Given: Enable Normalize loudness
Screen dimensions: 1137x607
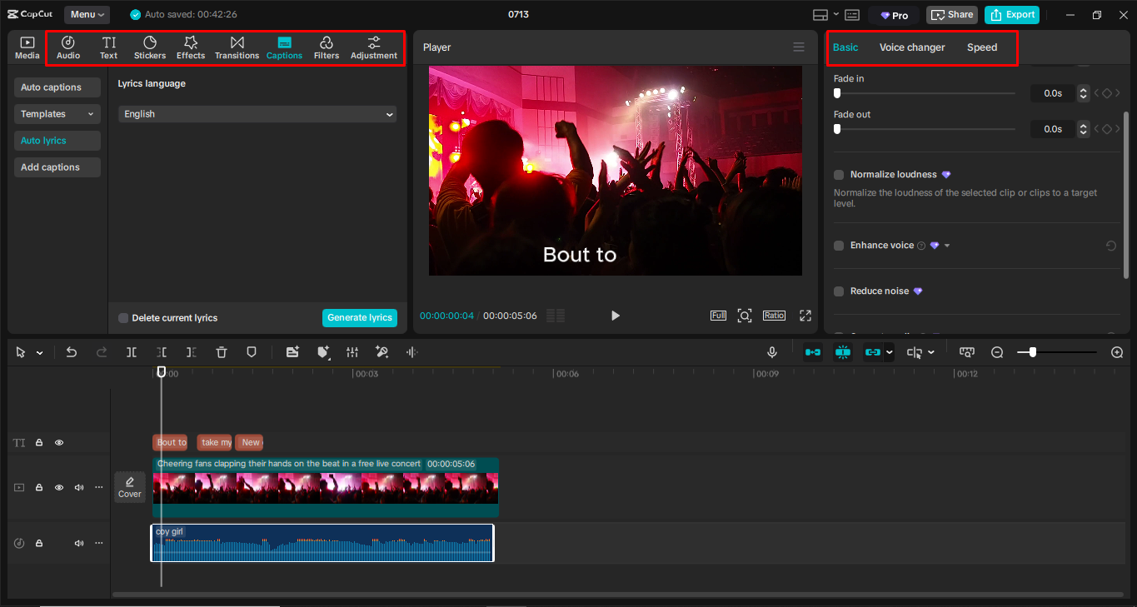Looking at the screenshot, I should point(839,174).
